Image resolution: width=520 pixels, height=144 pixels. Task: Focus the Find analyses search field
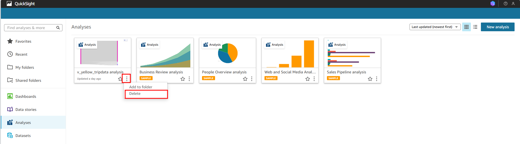30,28
